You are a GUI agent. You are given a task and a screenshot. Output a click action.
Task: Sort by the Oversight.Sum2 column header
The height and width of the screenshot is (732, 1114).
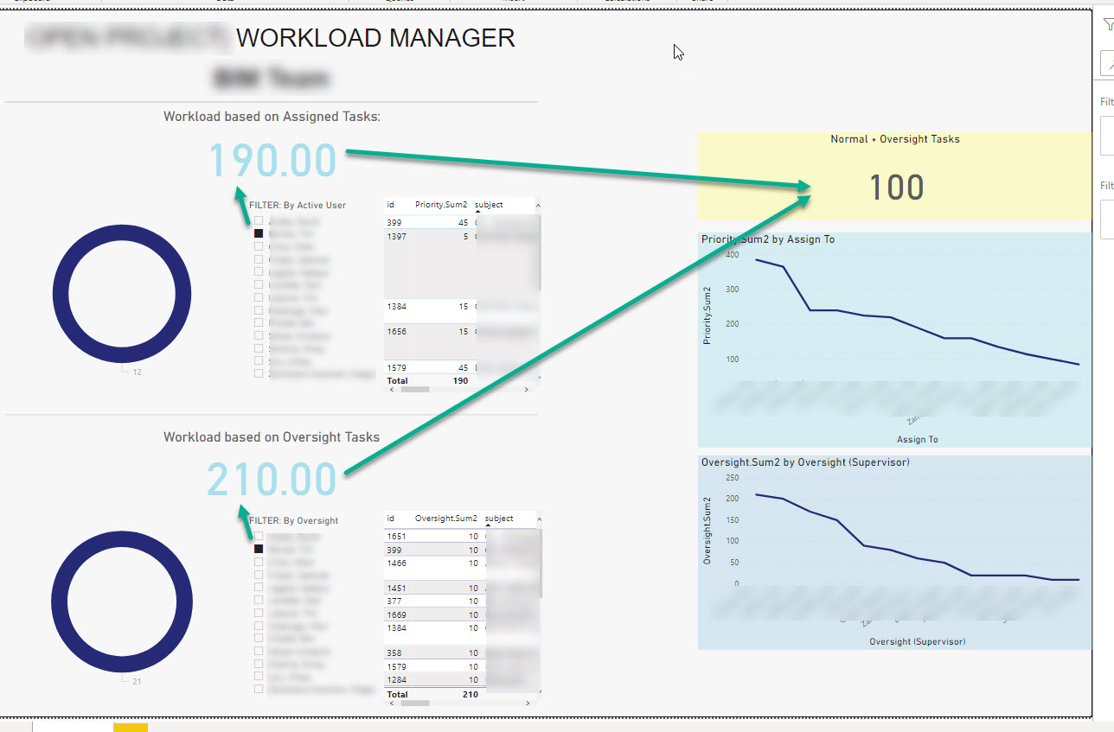coord(446,519)
